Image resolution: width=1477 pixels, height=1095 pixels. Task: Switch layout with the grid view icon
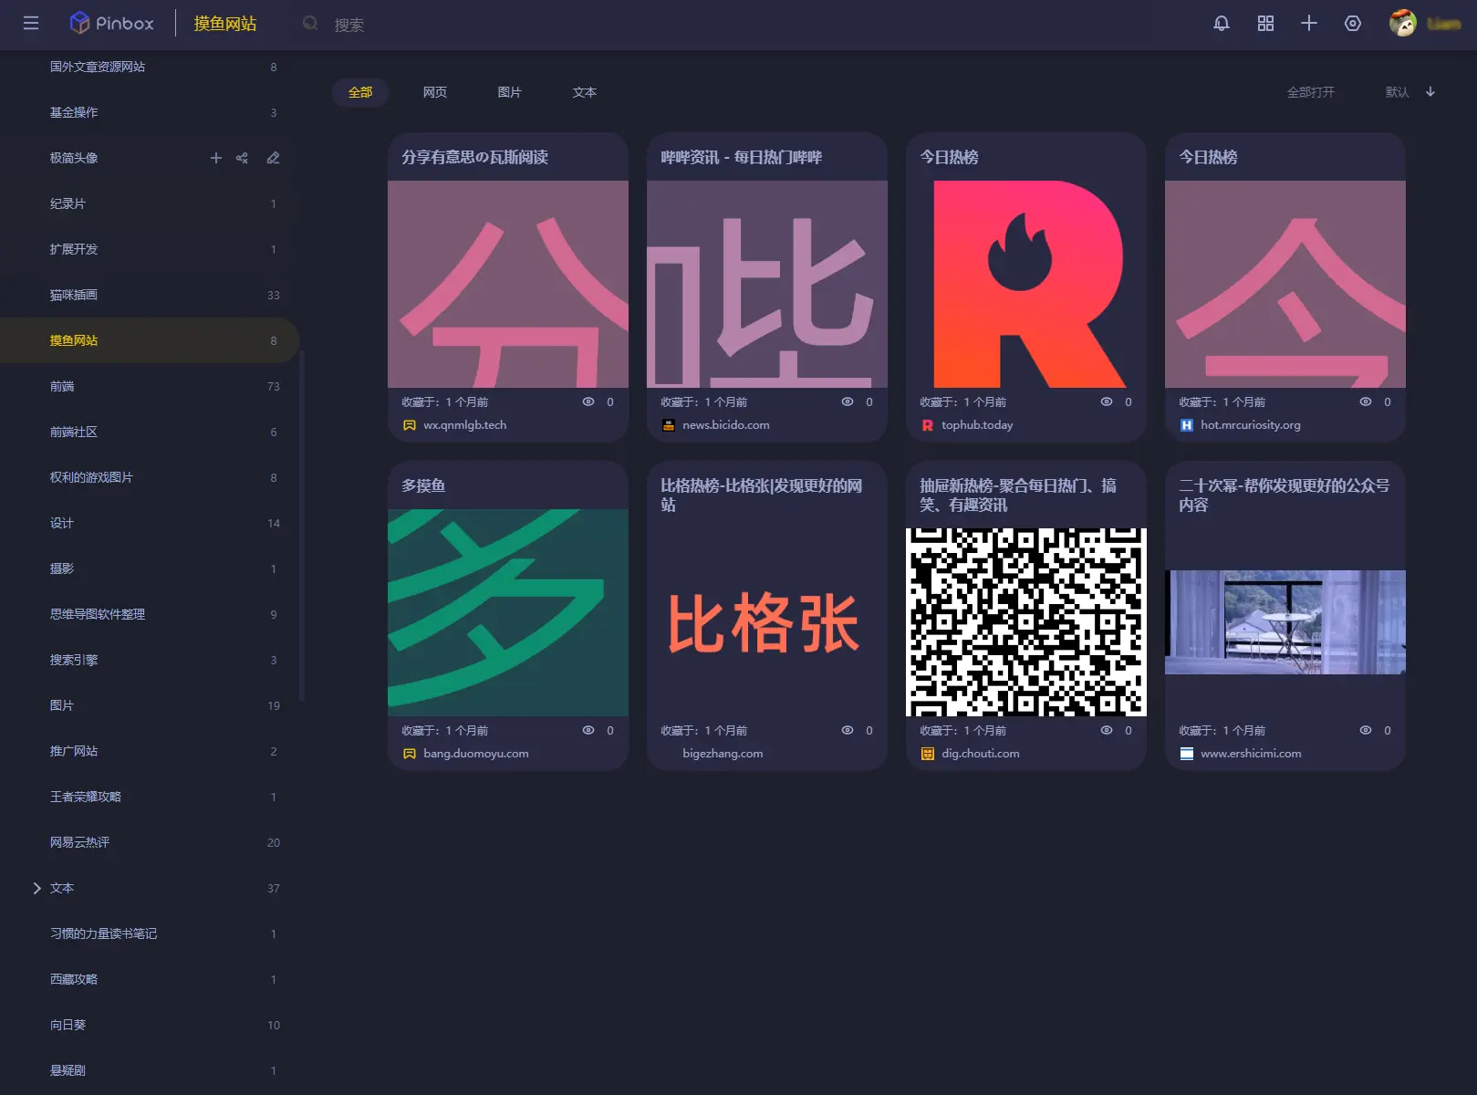tap(1265, 24)
